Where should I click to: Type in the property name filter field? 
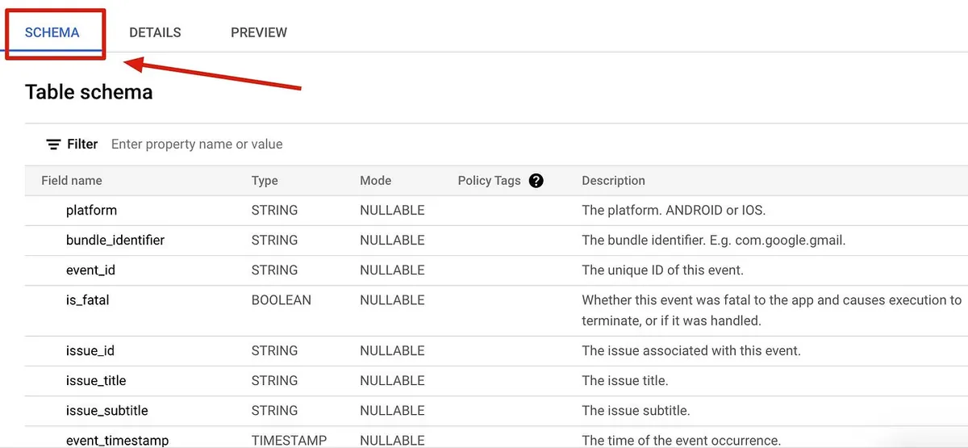point(323,144)
